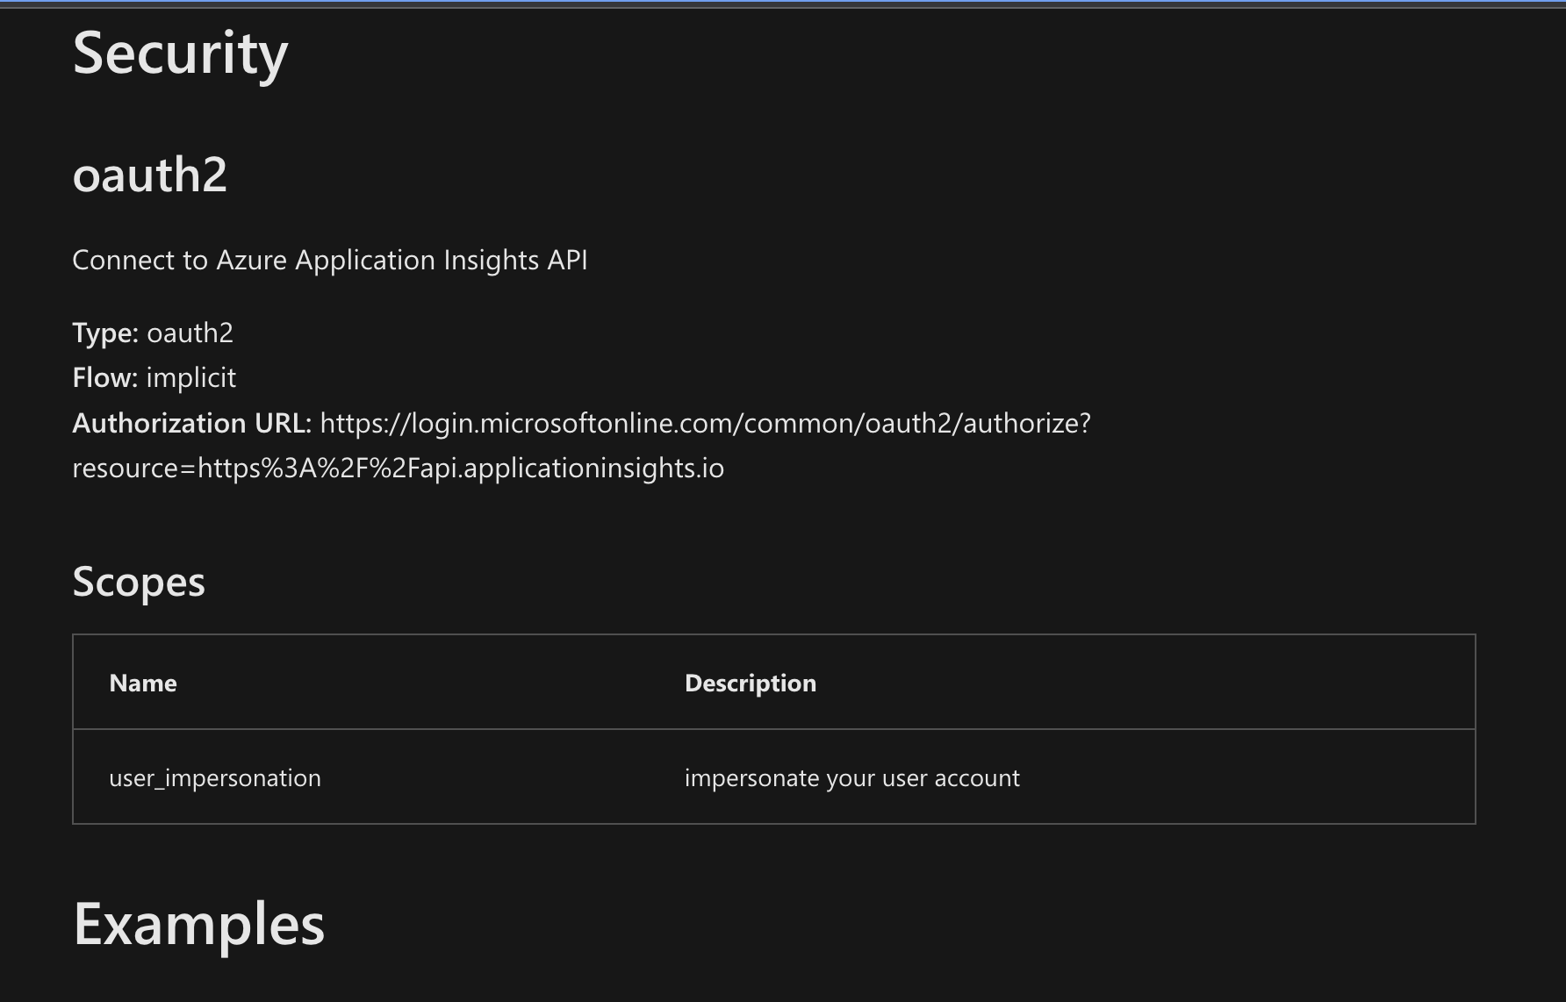Click the Flow bold label
Image resolution: width=1566 pixels, height=1002 pixels.
pos(104,377)
